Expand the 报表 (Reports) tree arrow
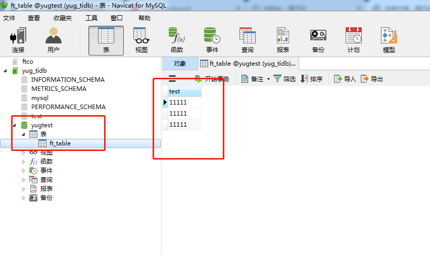The height and width of the screenshot is (255, 430). click(24, 189)
